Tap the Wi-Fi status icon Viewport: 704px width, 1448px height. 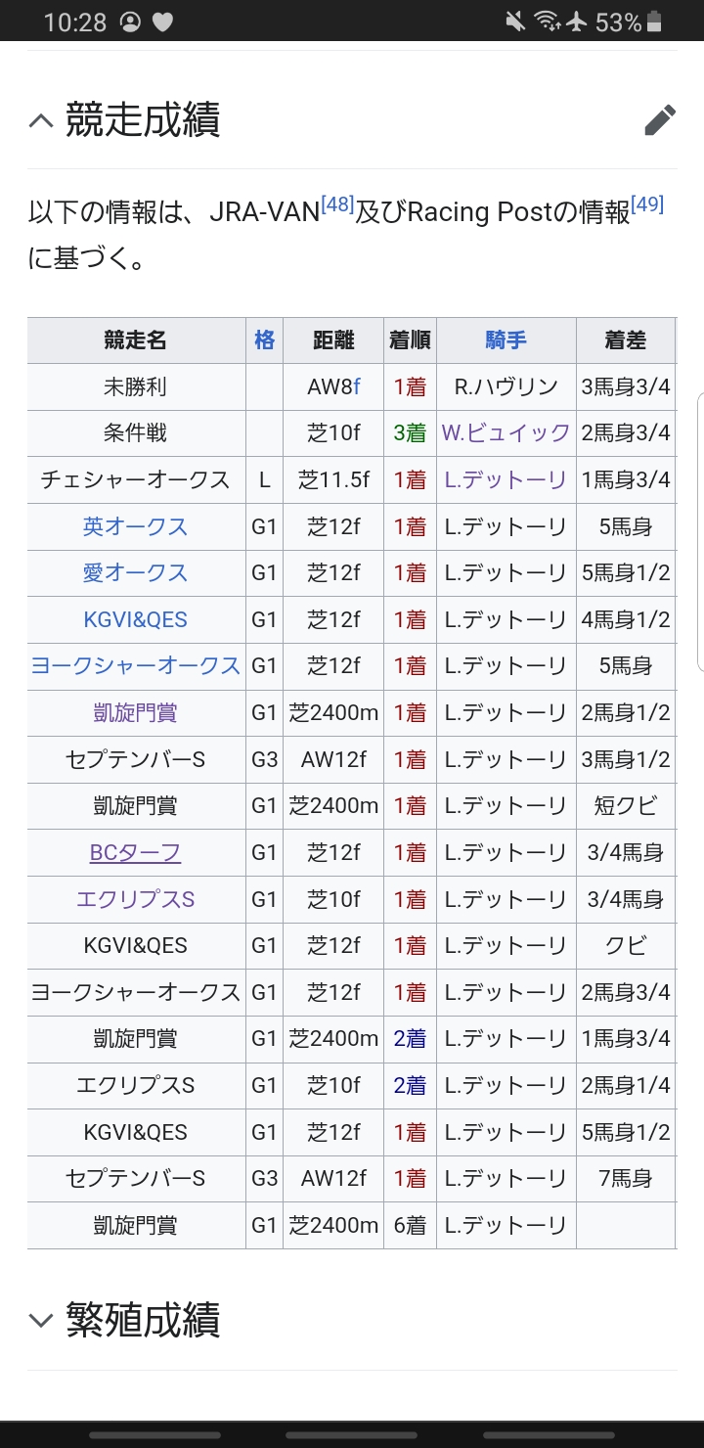[x=546, y=22]
